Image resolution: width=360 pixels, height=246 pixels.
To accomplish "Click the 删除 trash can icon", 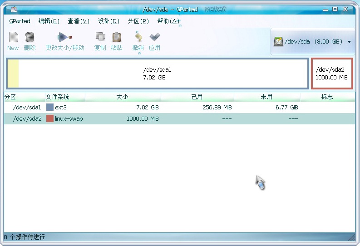I will (x=30, y=37).
